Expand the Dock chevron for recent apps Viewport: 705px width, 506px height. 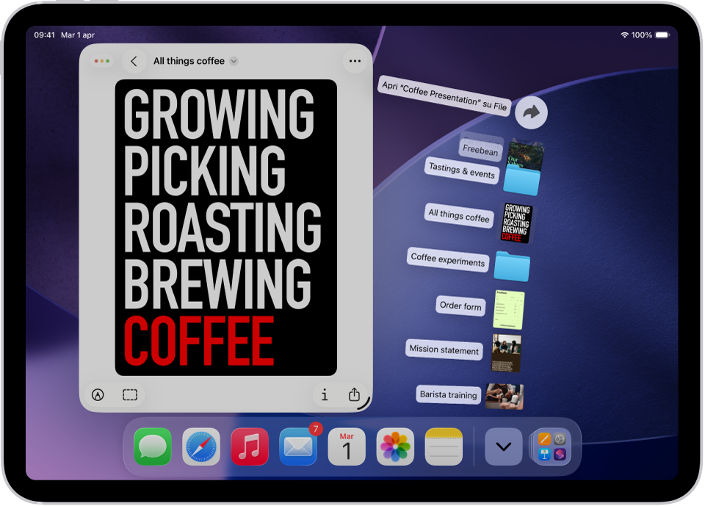tap(503, 446)
